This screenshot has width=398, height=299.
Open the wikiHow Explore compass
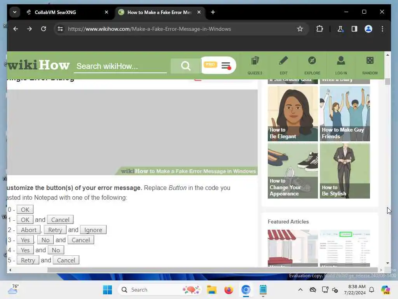point(312,65)
